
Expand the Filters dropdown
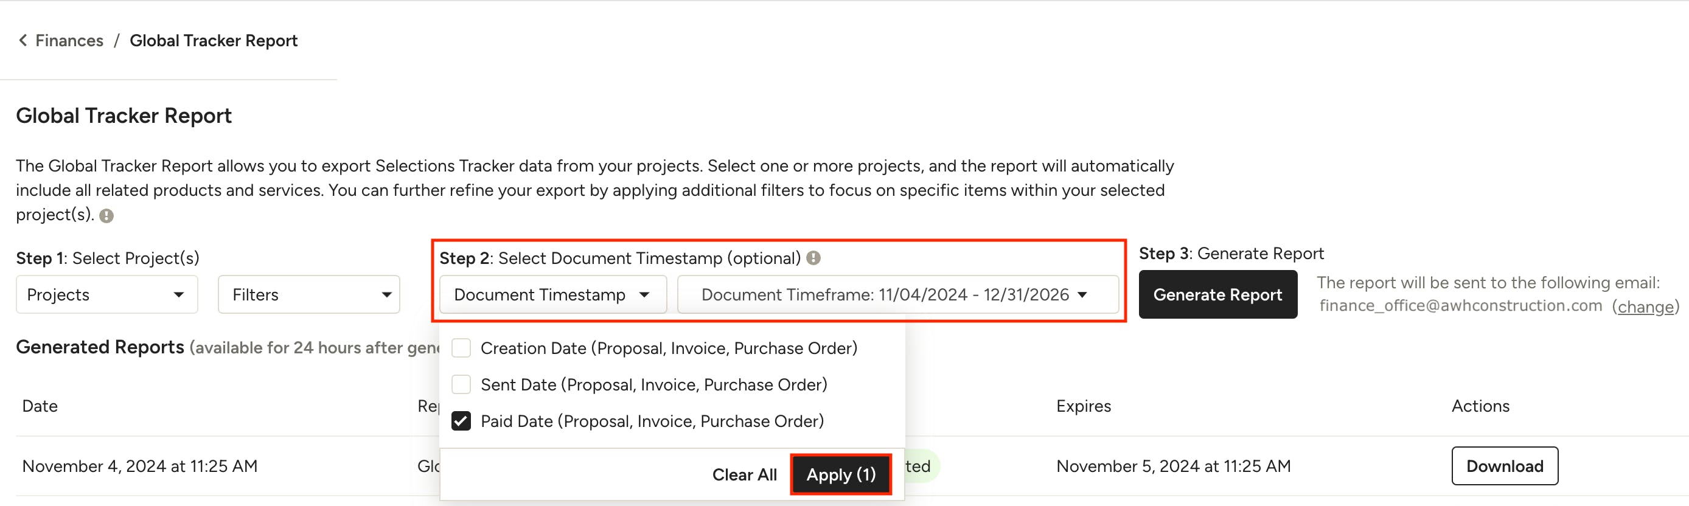tap(309, 295)
